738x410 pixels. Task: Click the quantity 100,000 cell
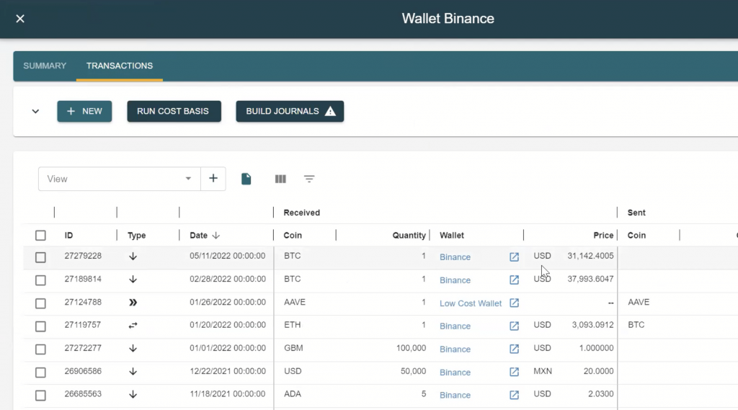411,348
